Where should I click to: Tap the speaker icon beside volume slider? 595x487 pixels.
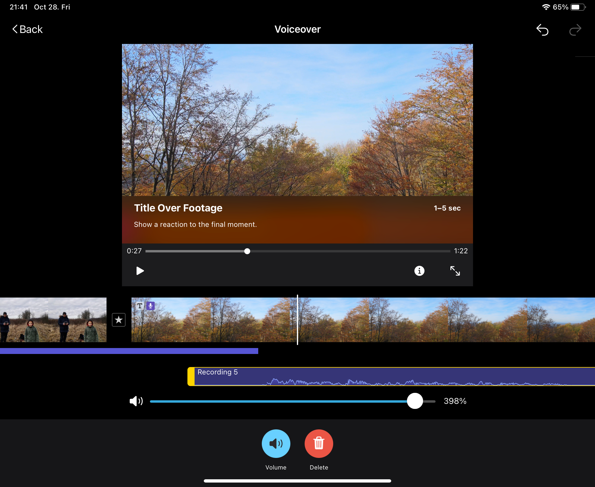pyautogui.click(x=136, y=401)
